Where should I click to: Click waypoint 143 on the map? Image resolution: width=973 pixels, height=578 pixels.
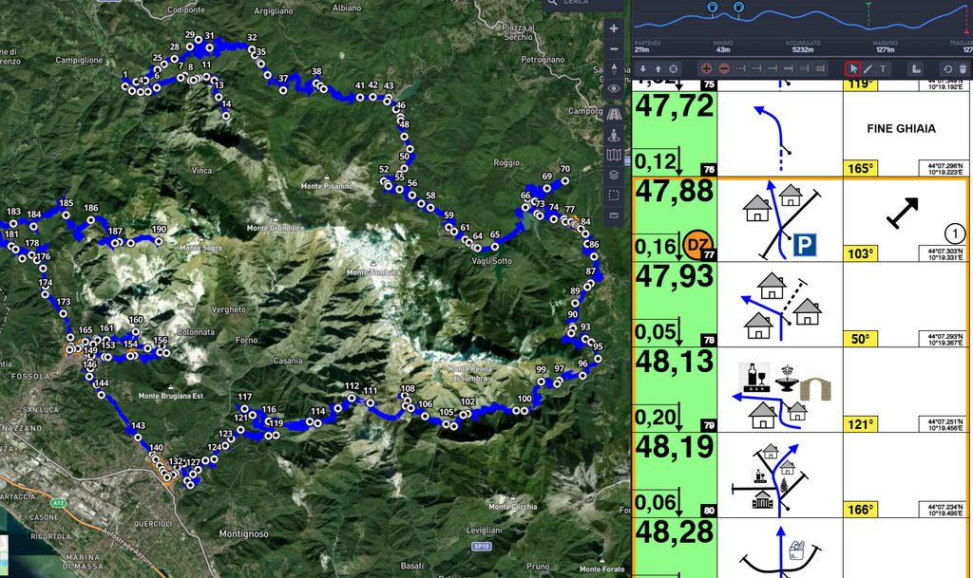point(138,438)
